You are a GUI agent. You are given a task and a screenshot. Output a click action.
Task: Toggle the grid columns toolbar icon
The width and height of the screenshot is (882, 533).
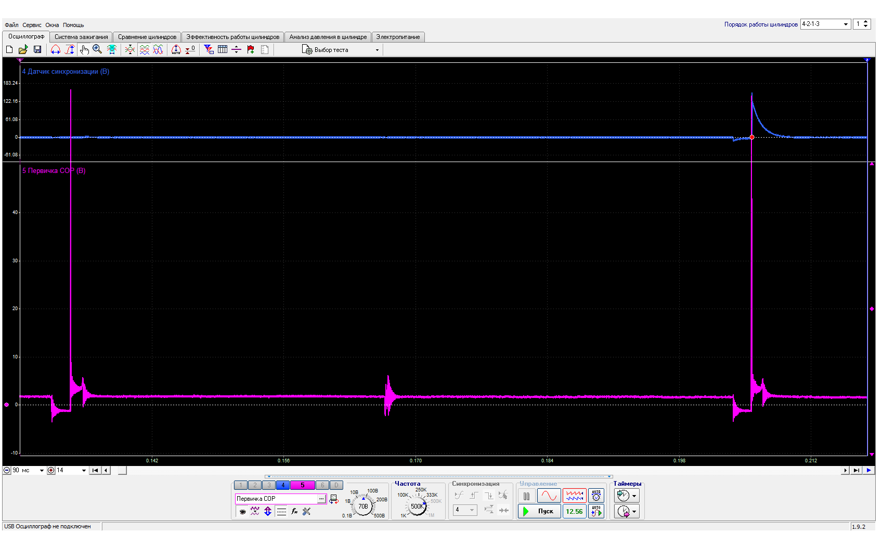tap(223, 49)
